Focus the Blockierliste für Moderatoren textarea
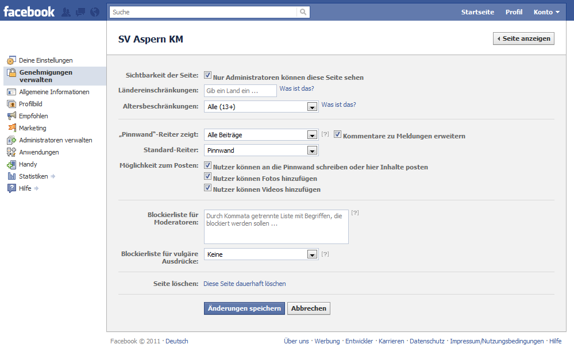This screenshot has width=574, height=352. tap(276, 227)
